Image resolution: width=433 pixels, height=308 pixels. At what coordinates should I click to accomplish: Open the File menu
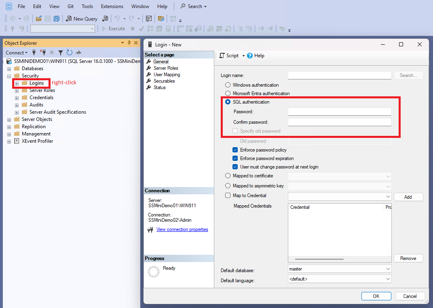point(21,6)
